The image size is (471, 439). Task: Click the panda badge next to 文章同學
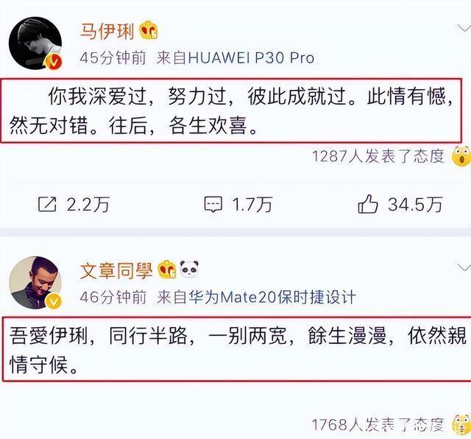(x=189, y=269)
